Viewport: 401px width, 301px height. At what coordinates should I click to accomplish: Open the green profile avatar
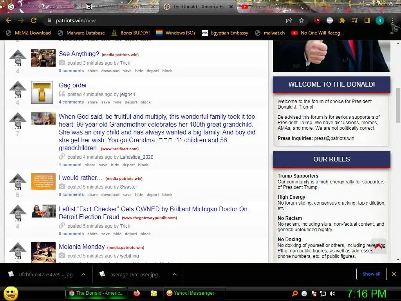pos(380,20)
